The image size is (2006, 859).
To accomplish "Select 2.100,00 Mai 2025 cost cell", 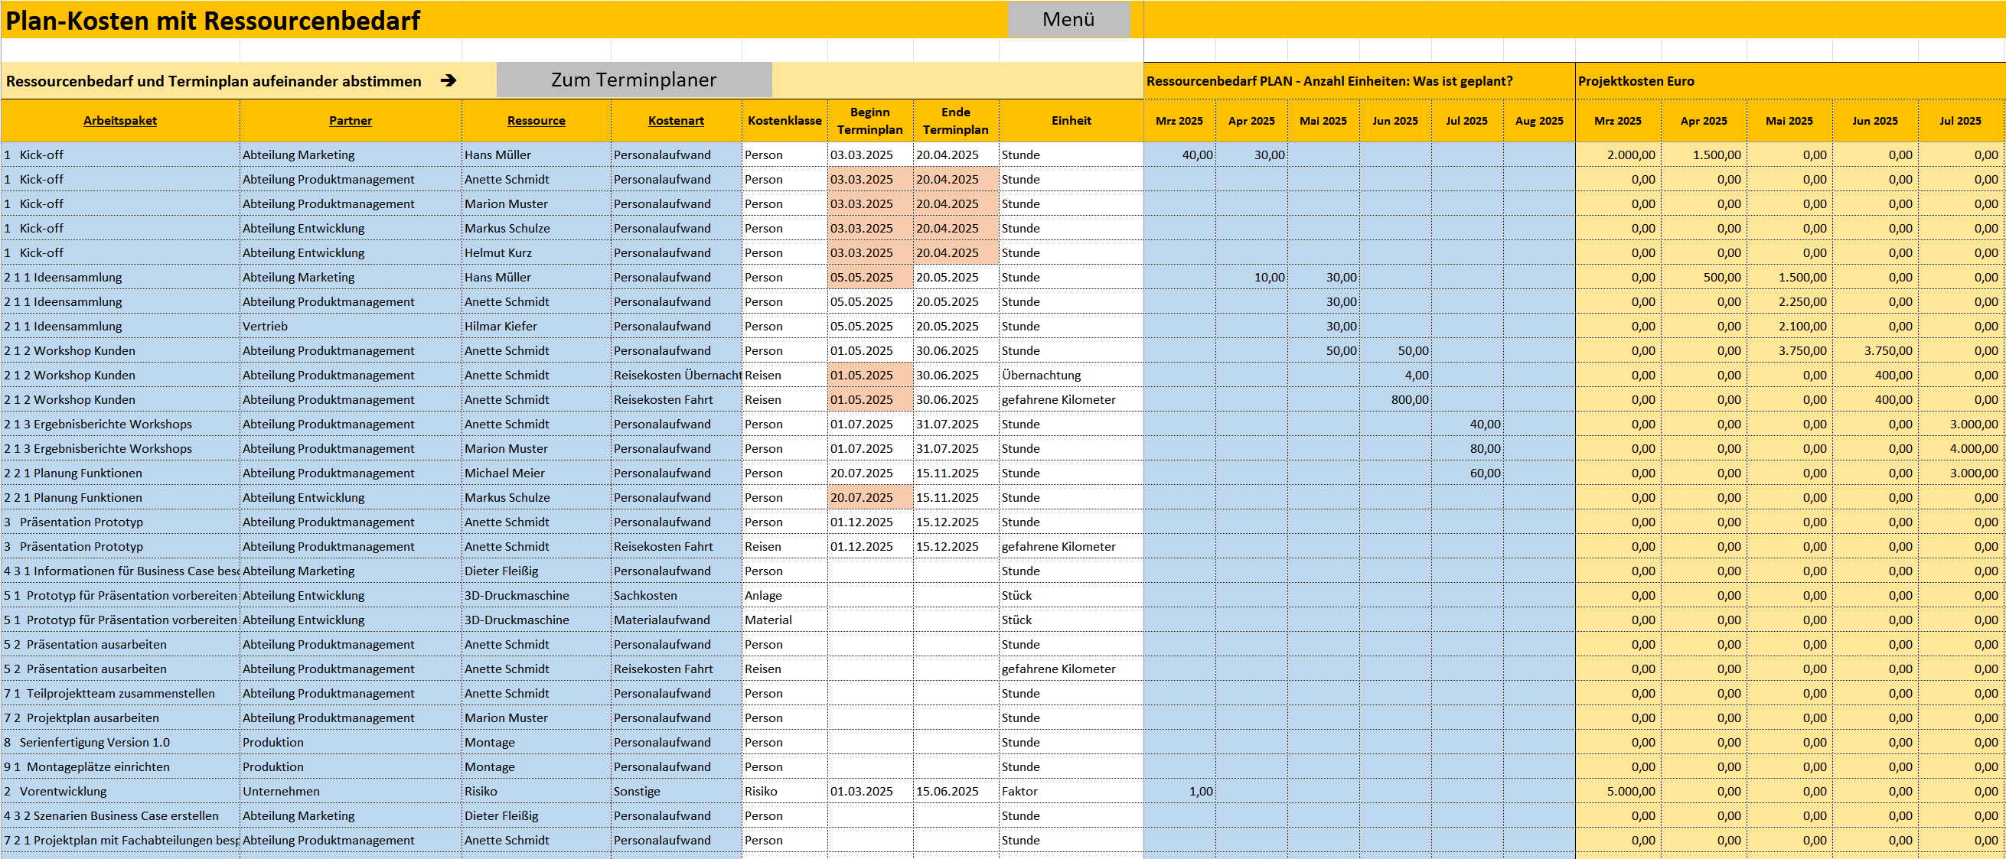I will (1789, 326).
